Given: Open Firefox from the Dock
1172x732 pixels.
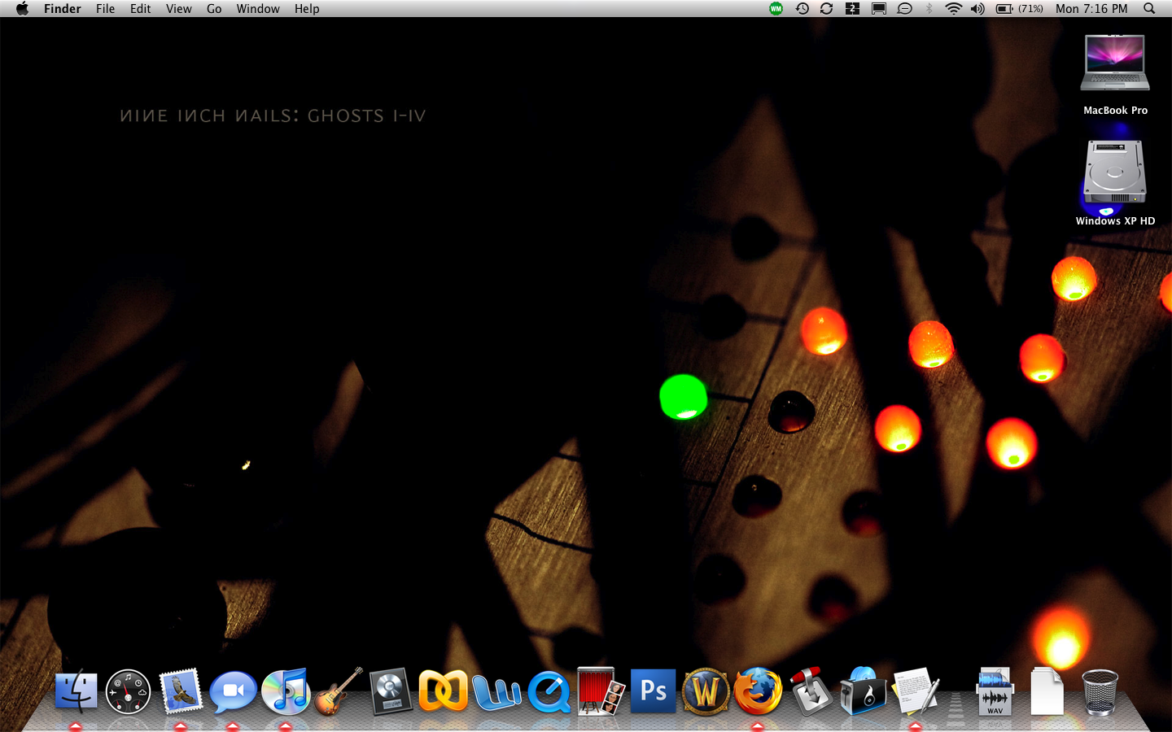Looking at the screenshot, I should pyautogui.click(x=758, y=692).
